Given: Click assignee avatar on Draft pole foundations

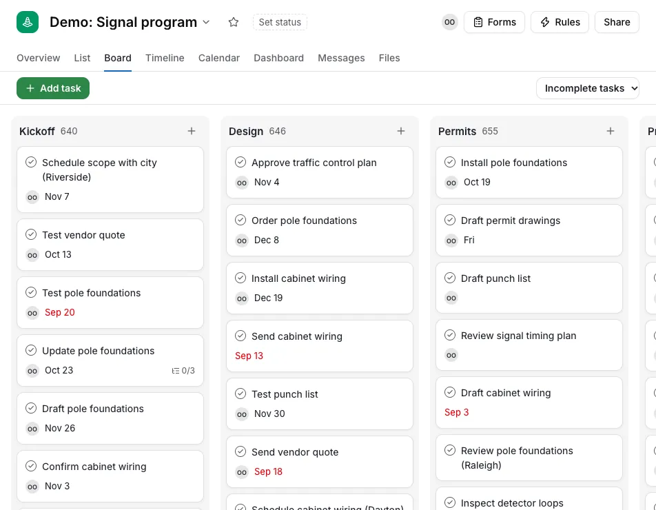Looking at the screenshot, I should [x=32, y=429].
